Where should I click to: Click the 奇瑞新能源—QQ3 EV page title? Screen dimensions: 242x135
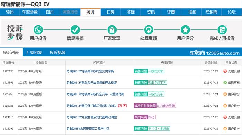tap(25, 4)
